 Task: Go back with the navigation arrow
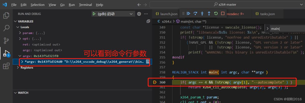(139, 5)
